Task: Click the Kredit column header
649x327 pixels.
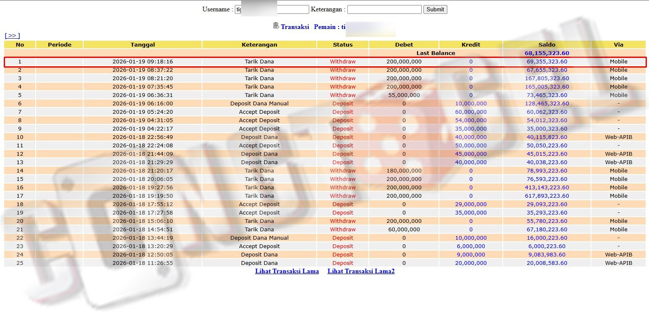Action: pos(470,44)
